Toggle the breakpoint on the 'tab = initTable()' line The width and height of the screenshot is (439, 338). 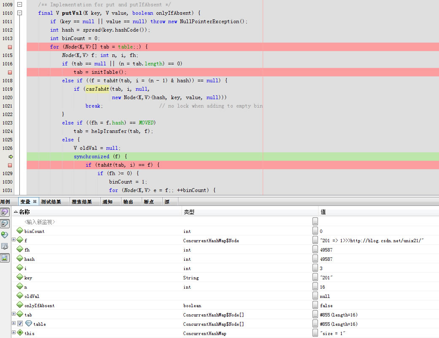click(10, 72)
